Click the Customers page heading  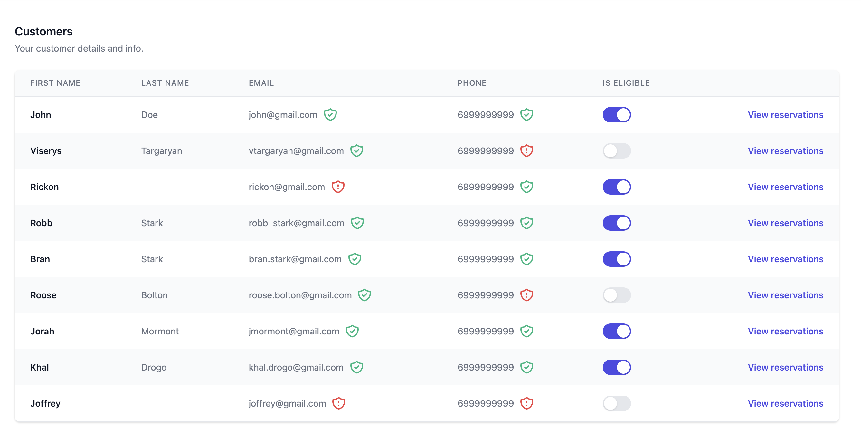[x=43, y=32]
